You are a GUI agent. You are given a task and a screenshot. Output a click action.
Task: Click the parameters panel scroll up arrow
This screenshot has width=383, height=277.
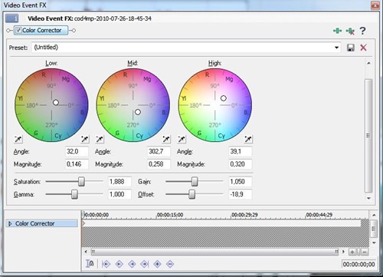pyautogui.click(x=368, y=63)
